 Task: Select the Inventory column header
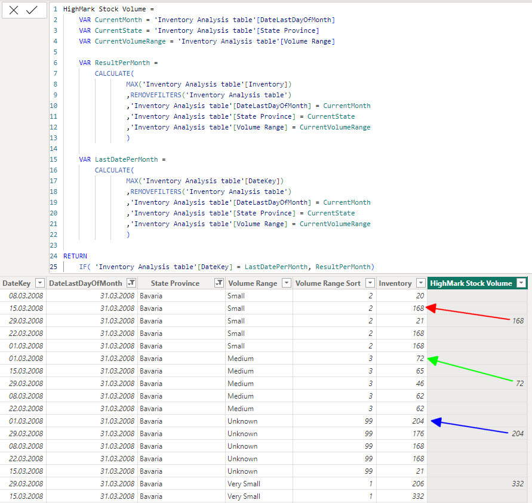pos(395,283)
